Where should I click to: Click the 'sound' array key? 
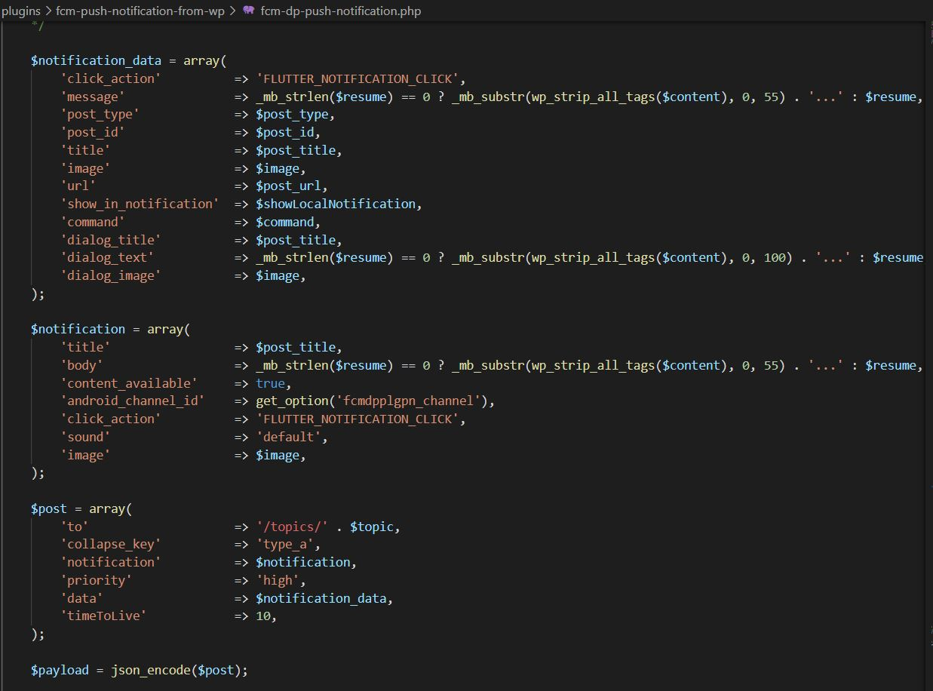coord(85,437)
